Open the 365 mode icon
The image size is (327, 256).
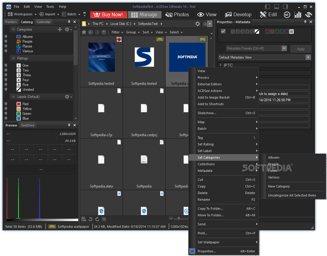point(287,15)
